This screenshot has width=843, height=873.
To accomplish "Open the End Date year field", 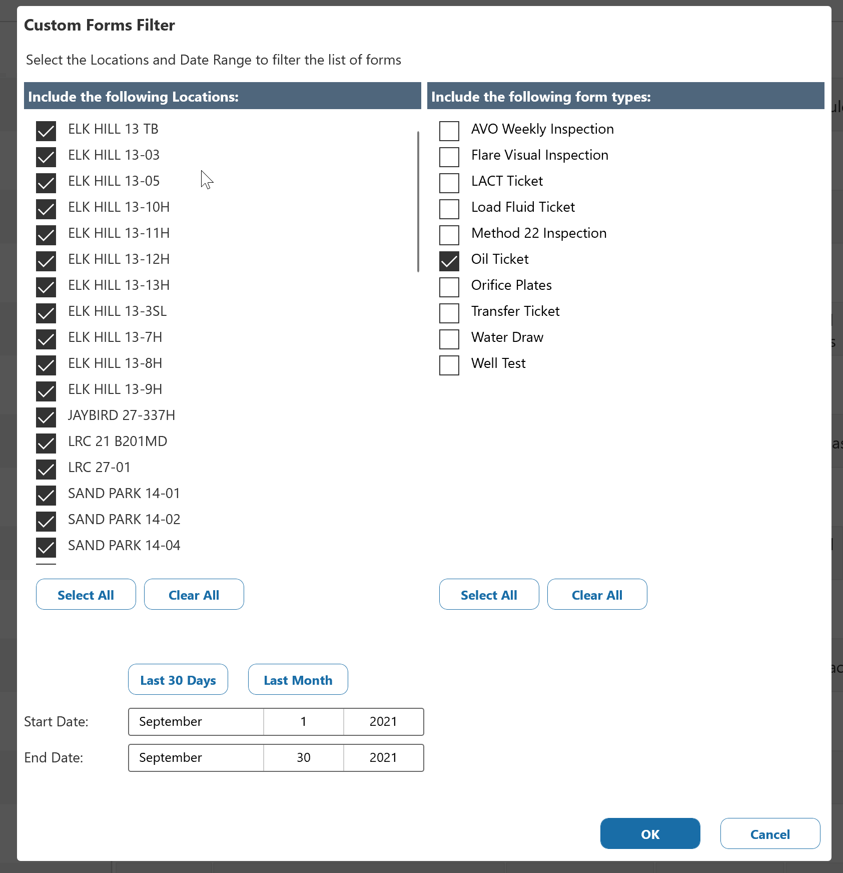I will 383,758.
